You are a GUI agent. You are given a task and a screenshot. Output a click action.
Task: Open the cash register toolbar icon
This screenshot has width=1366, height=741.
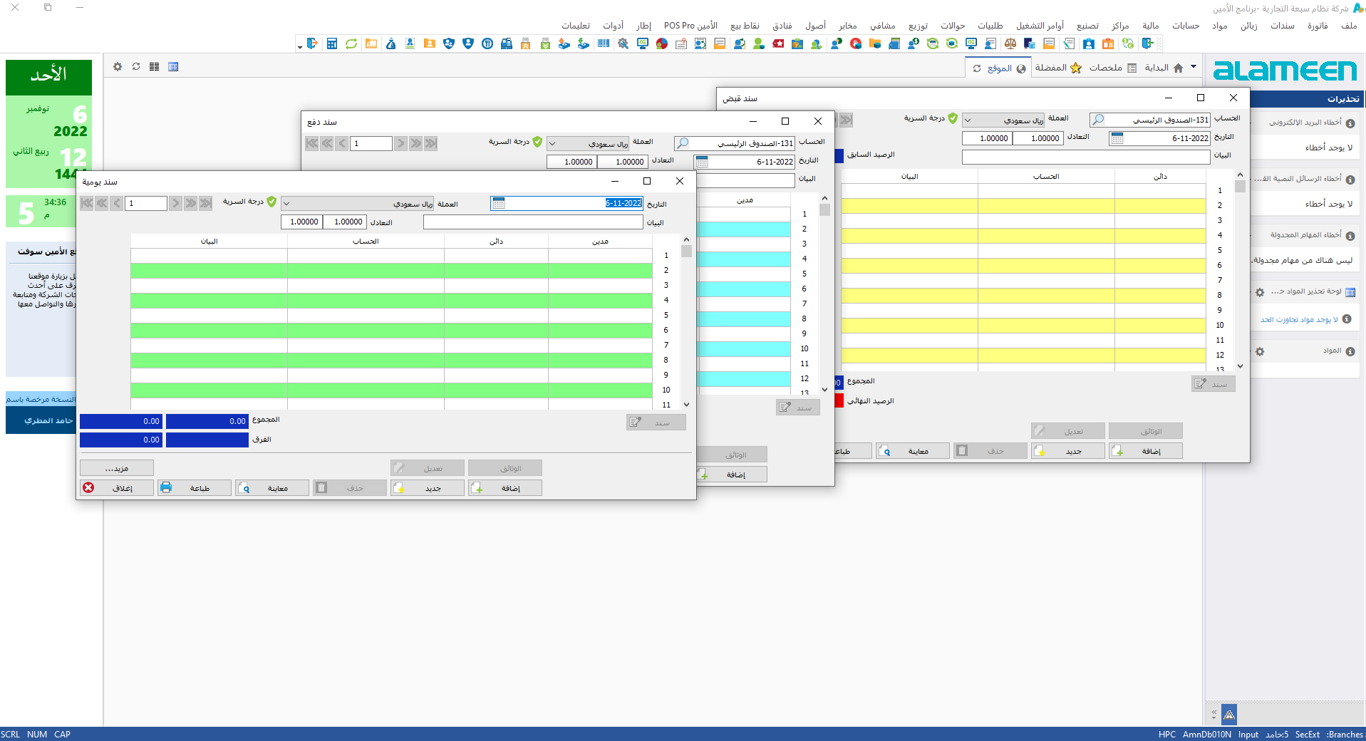tap(506, 43)
